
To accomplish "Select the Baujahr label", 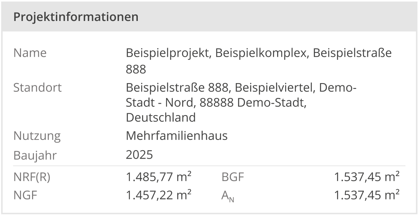I will 35,155.
